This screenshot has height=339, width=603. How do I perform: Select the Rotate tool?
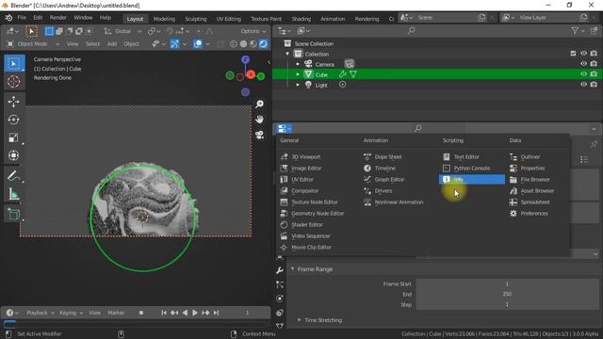14,120
